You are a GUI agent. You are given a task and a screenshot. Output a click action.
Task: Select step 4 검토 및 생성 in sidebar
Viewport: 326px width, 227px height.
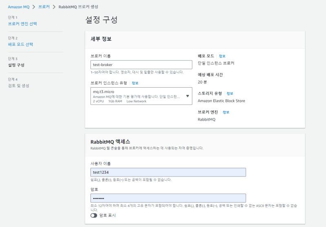[x=19, y=86]
